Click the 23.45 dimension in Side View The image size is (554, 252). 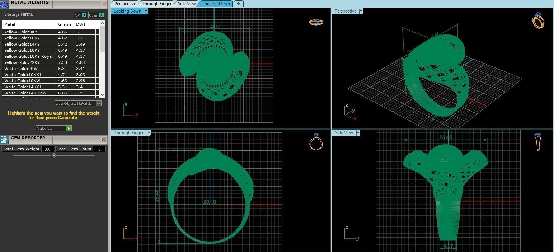click(445, 137)
